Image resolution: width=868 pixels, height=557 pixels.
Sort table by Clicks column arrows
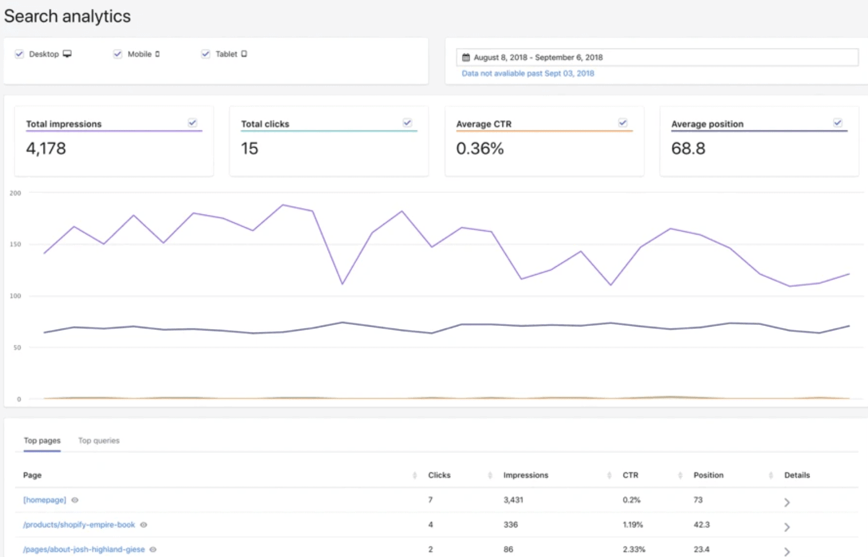click(490, 475)
